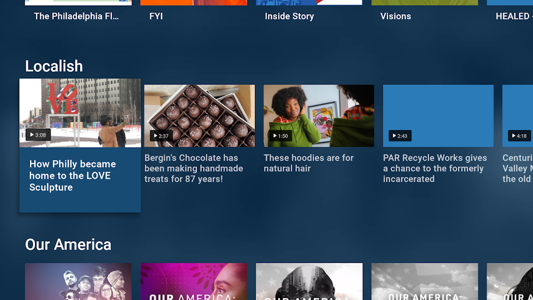533x300 pixels.
Task: Click the 1:50 play badge on hoodies video
Action: [x=281, y=136]
